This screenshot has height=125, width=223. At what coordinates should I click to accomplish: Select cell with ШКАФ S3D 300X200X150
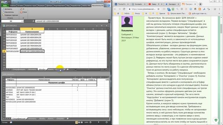(x=32, y=35)
